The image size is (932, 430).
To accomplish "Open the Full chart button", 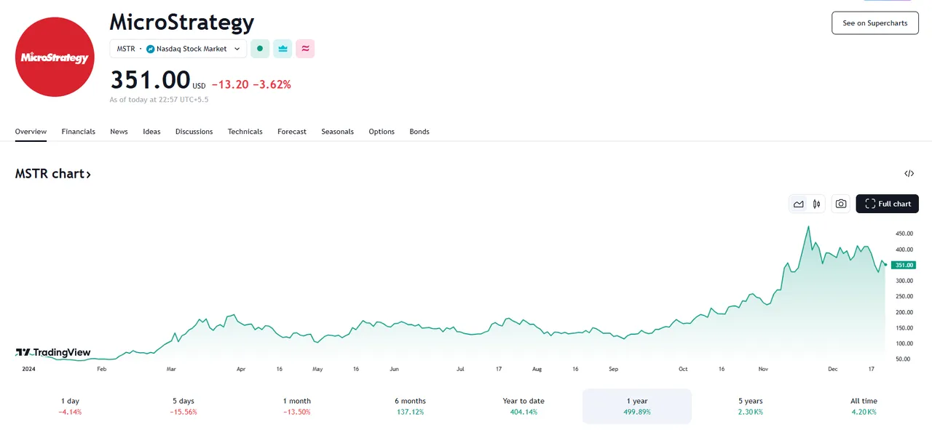I will pyautogui.click(x=888, y=204).
